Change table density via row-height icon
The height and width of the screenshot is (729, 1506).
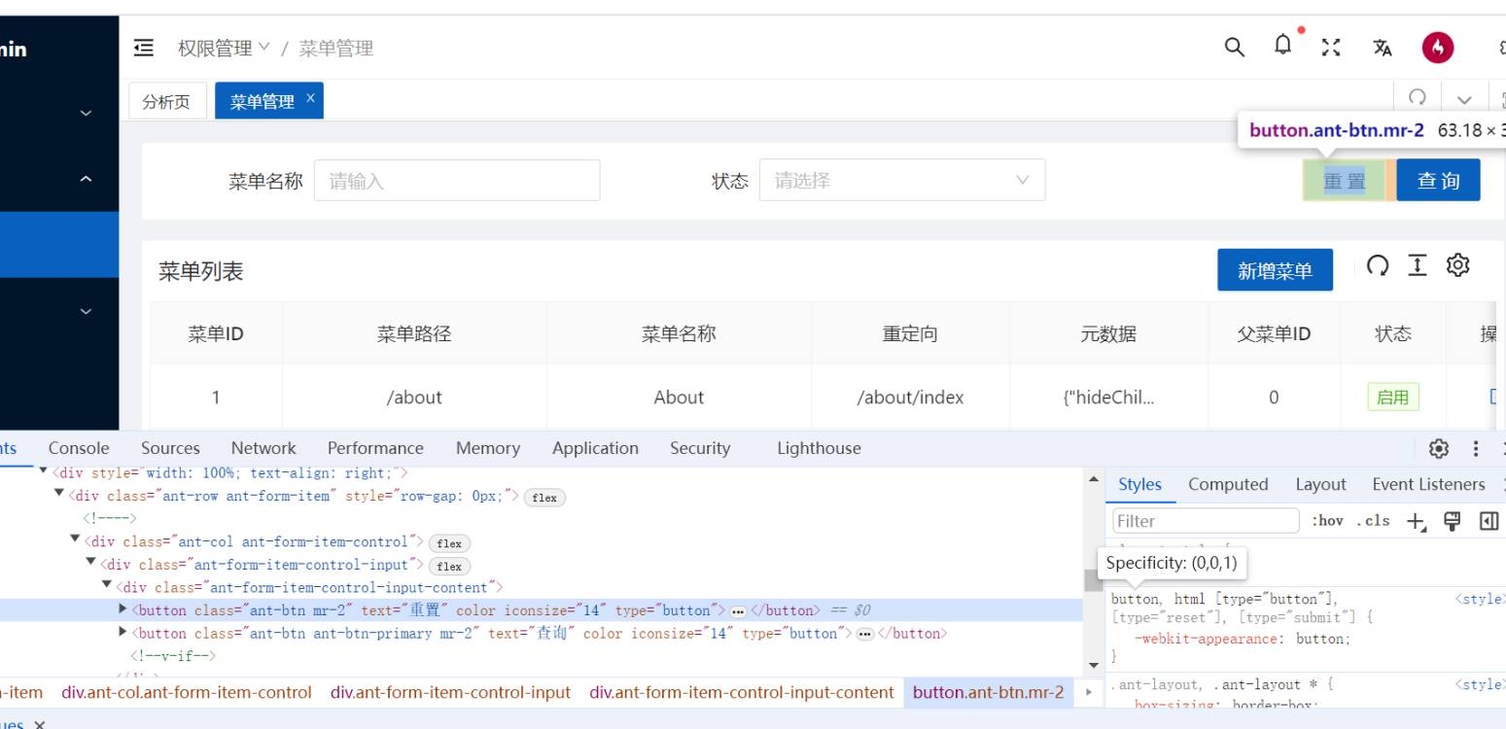click(x=1418, y=265)
